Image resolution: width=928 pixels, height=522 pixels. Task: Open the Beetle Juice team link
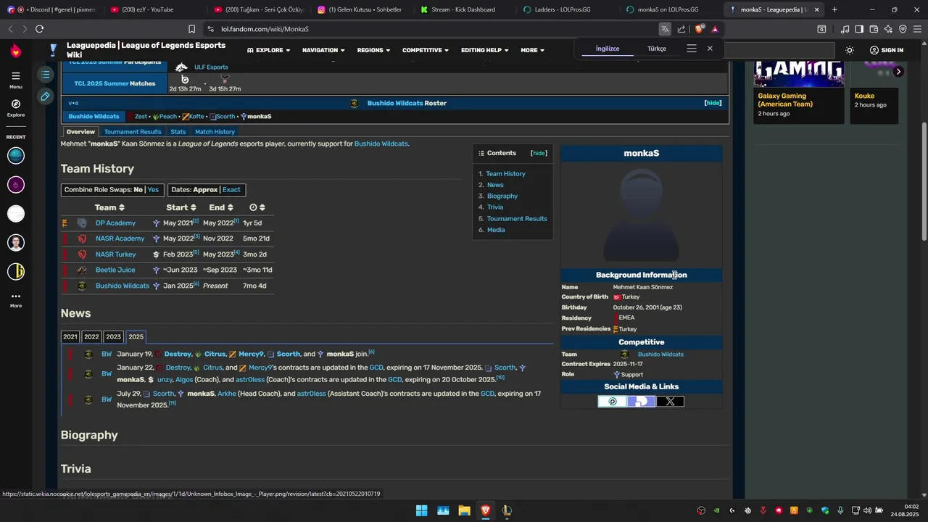coord(115,270)
